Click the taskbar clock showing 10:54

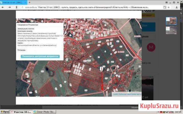pyautogui.click(x=178, y=112)
